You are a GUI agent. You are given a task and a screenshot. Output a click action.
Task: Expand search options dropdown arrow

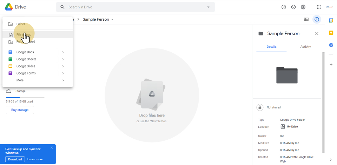click(208, 7)
